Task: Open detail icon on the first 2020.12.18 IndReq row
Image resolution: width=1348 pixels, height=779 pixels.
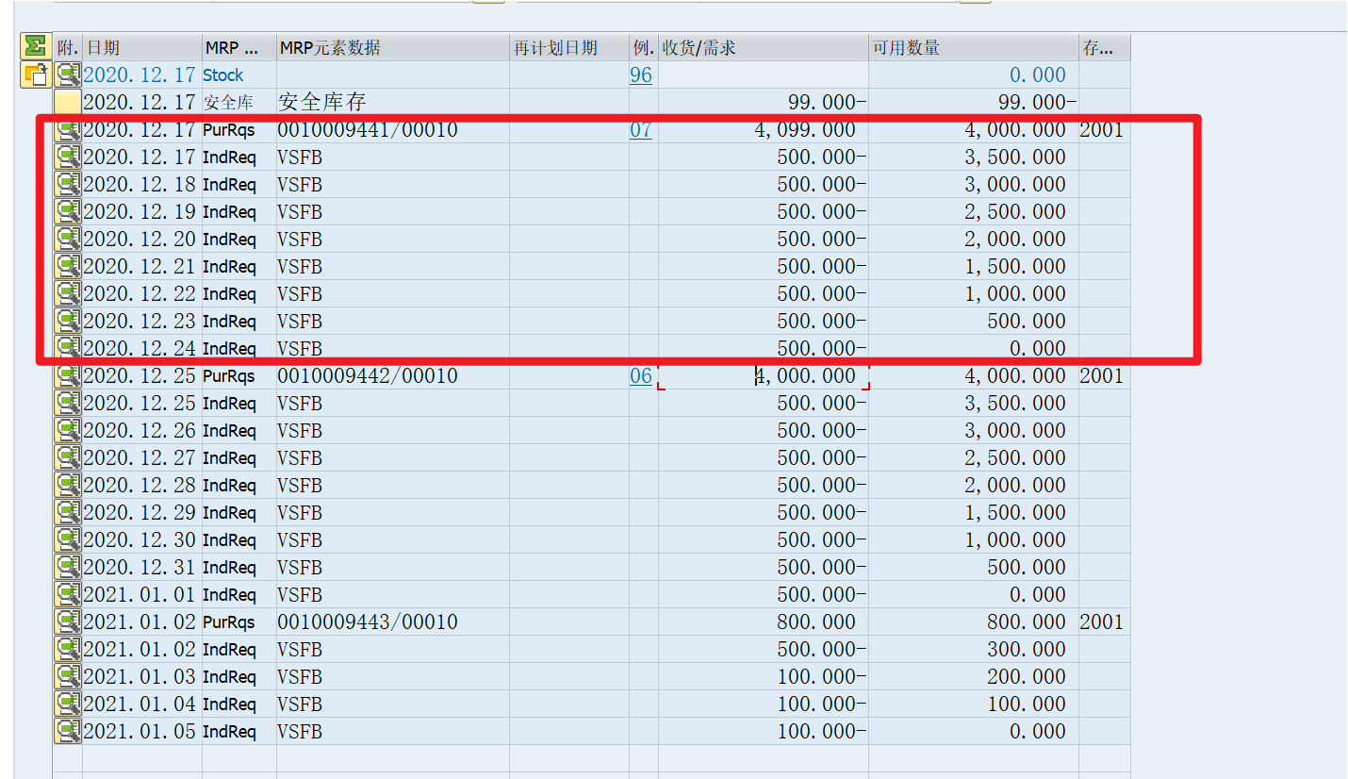Action: click(66, 184)
